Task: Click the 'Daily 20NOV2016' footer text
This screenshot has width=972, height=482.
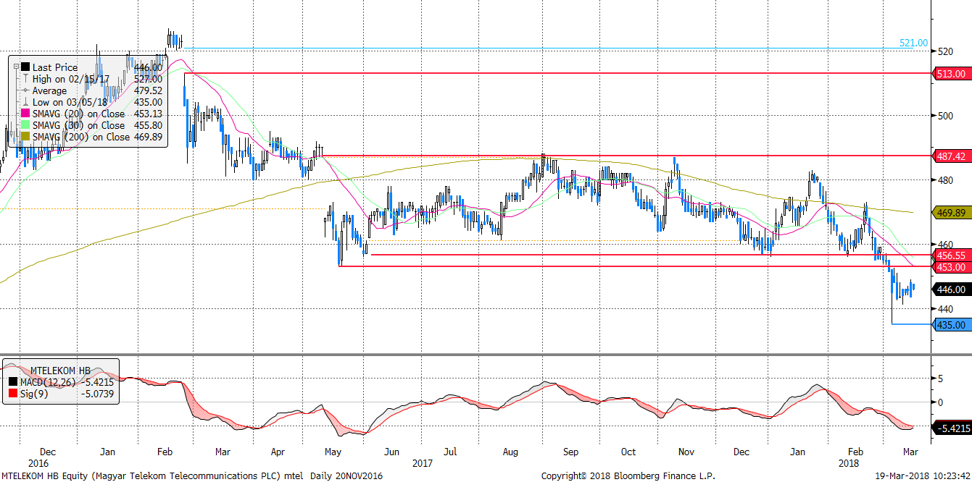Action: click(x=346, y=475)
